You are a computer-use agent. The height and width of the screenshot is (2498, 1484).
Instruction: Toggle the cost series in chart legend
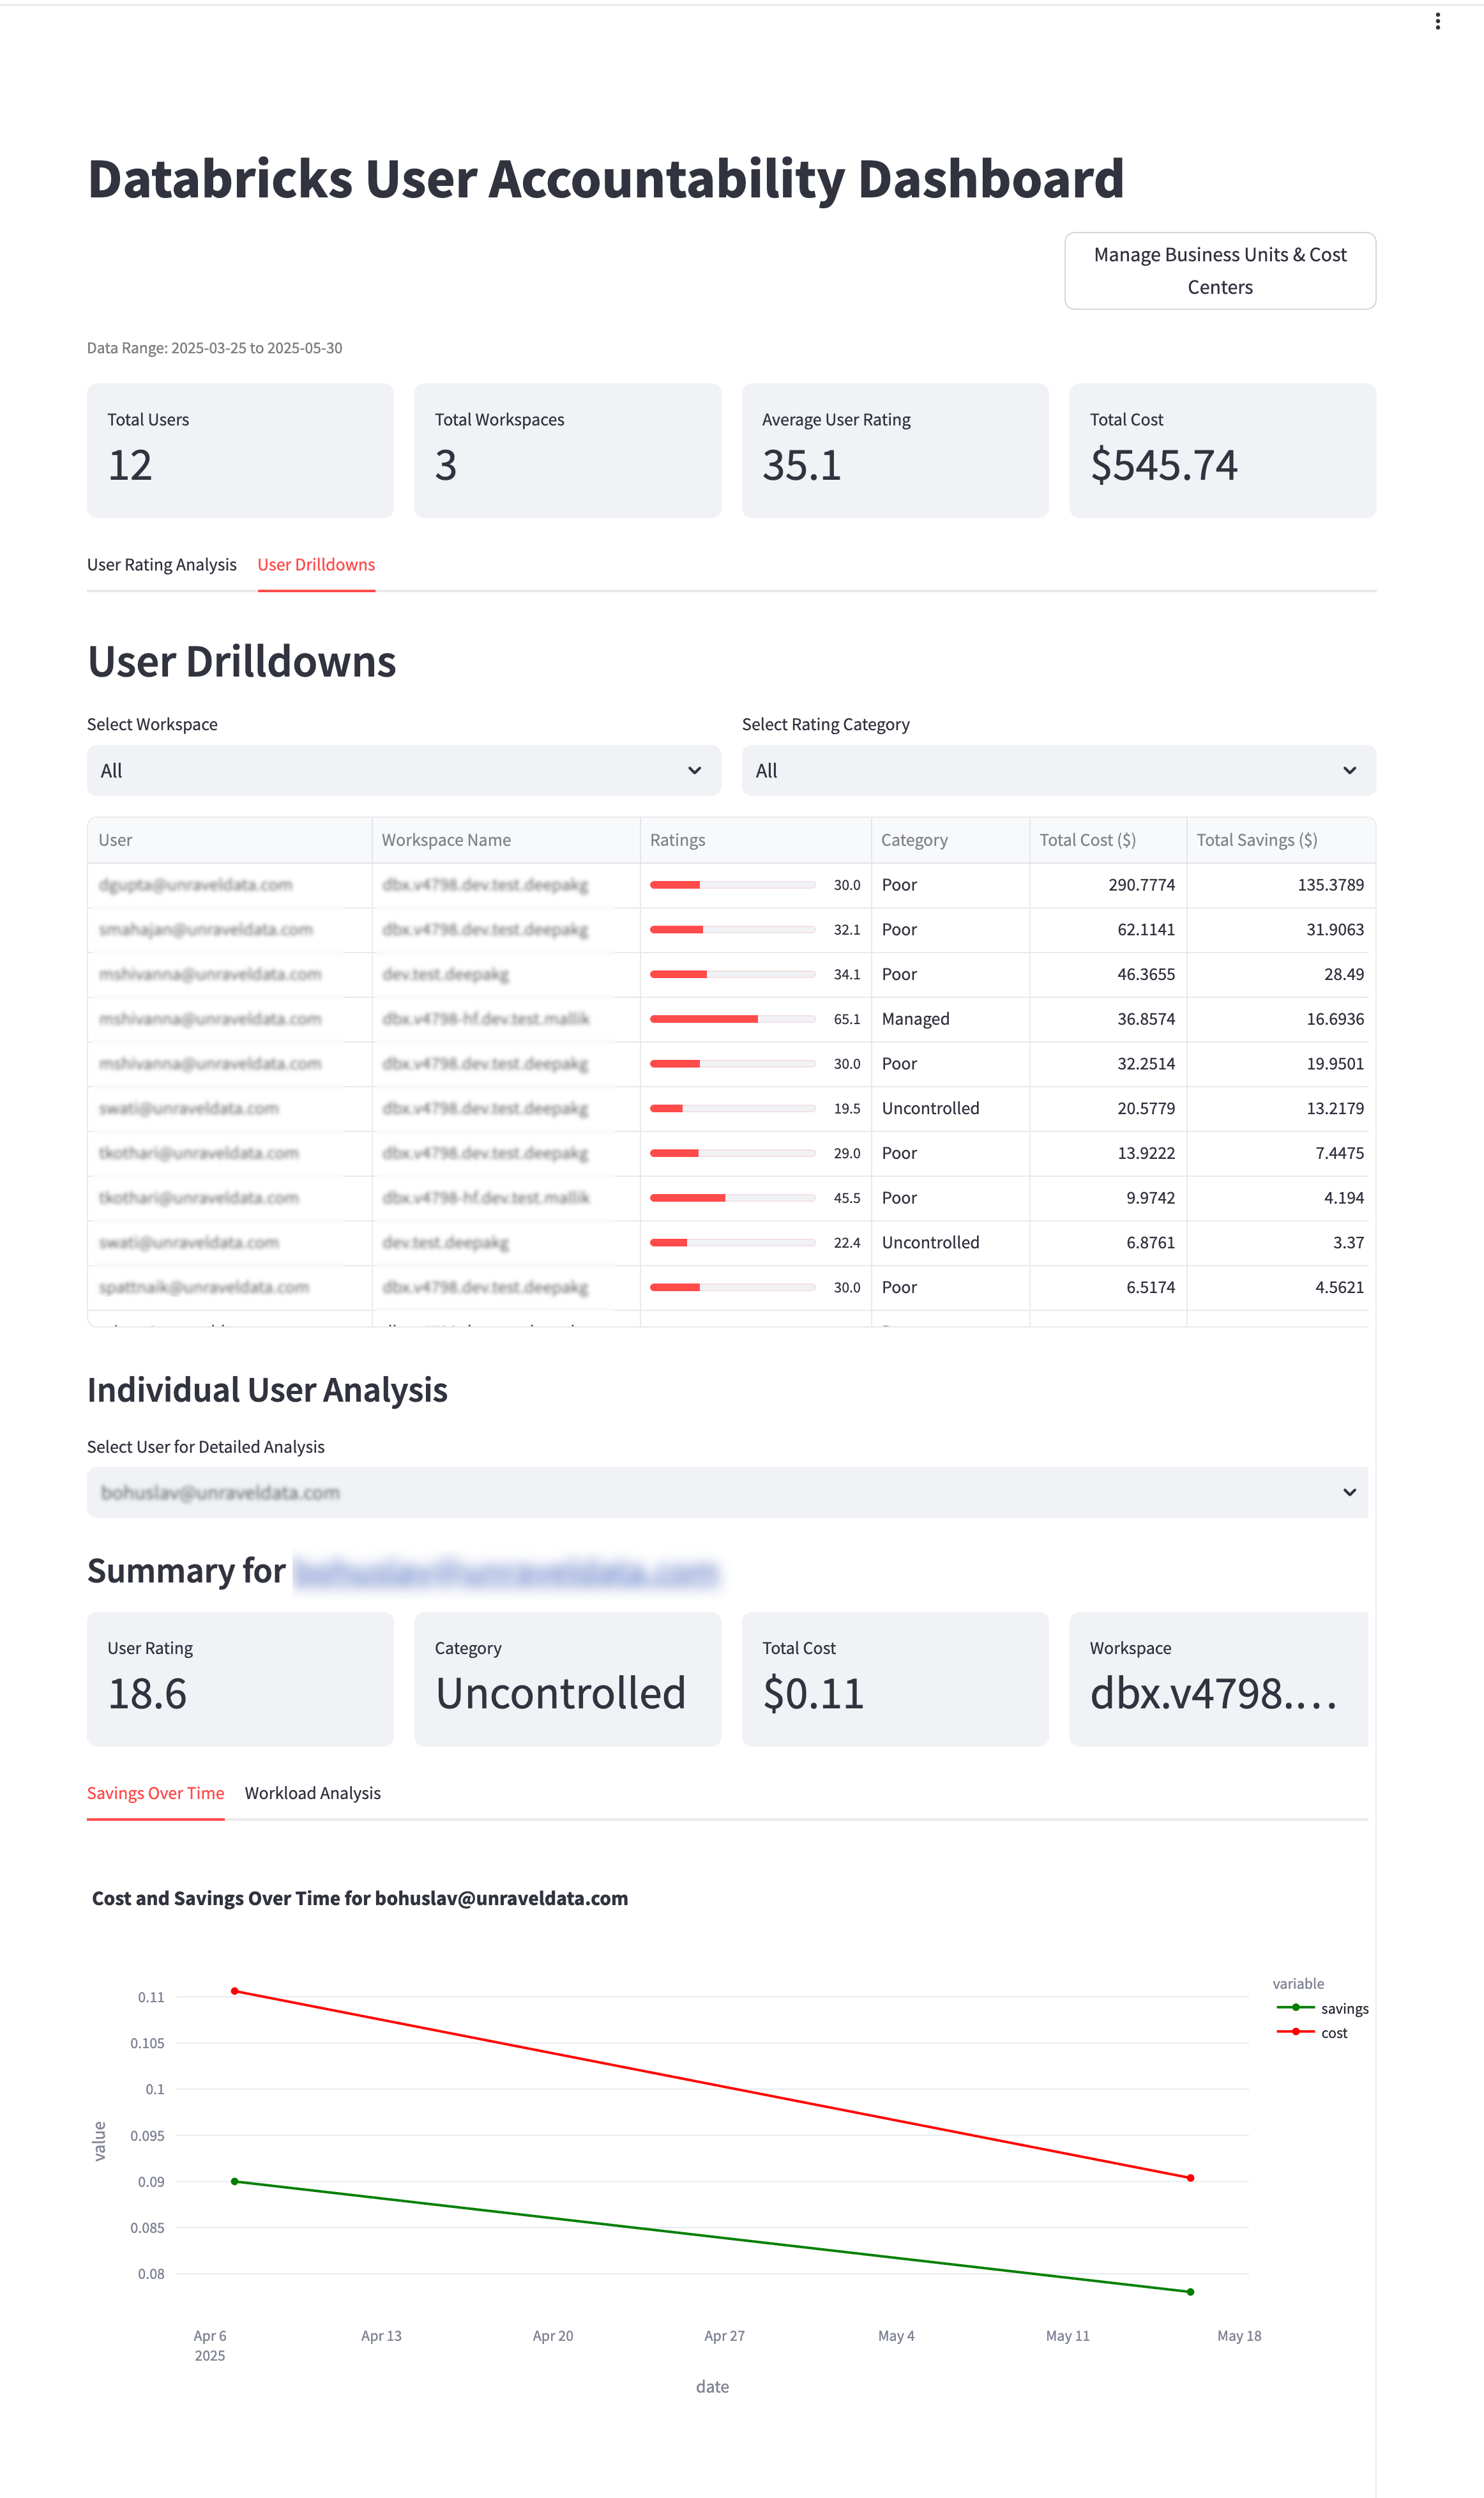point(1322,2032)
